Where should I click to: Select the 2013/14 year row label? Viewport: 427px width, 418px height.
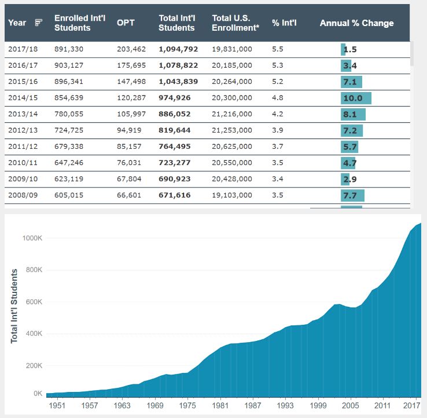(x=23, y=114)
